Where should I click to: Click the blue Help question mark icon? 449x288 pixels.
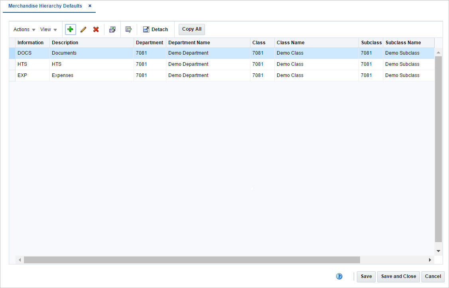coord(339,276)
